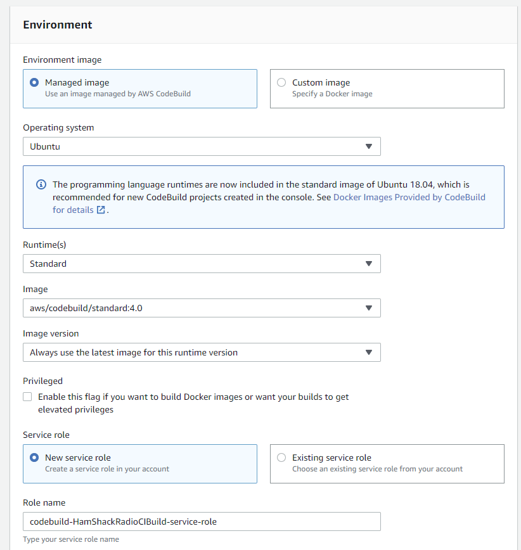
Task: Expand the Image version dropdown
Action: (202, 352)
